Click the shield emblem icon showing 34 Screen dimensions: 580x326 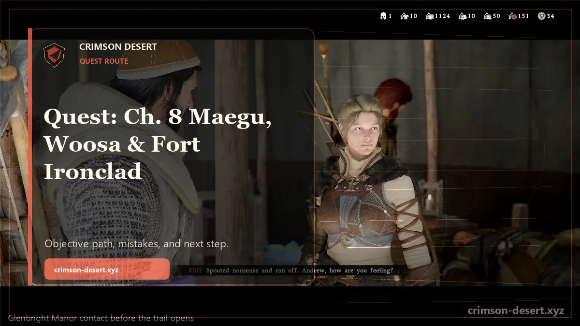click(541, 16)
